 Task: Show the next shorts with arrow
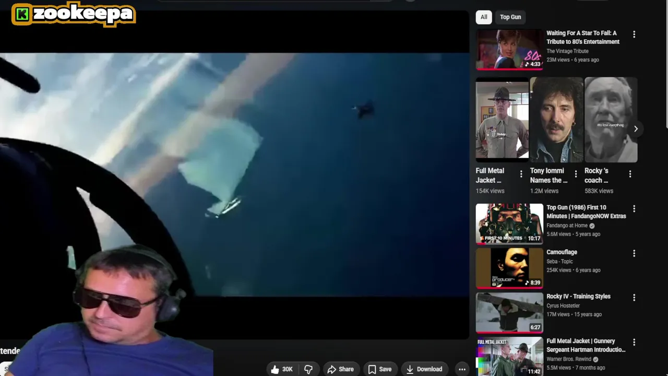coord(636,128)
